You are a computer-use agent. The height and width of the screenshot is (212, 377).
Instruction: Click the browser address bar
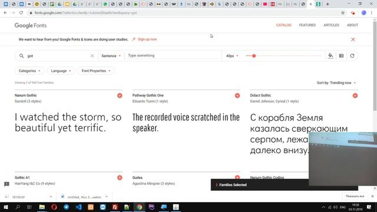click(183, 13)
